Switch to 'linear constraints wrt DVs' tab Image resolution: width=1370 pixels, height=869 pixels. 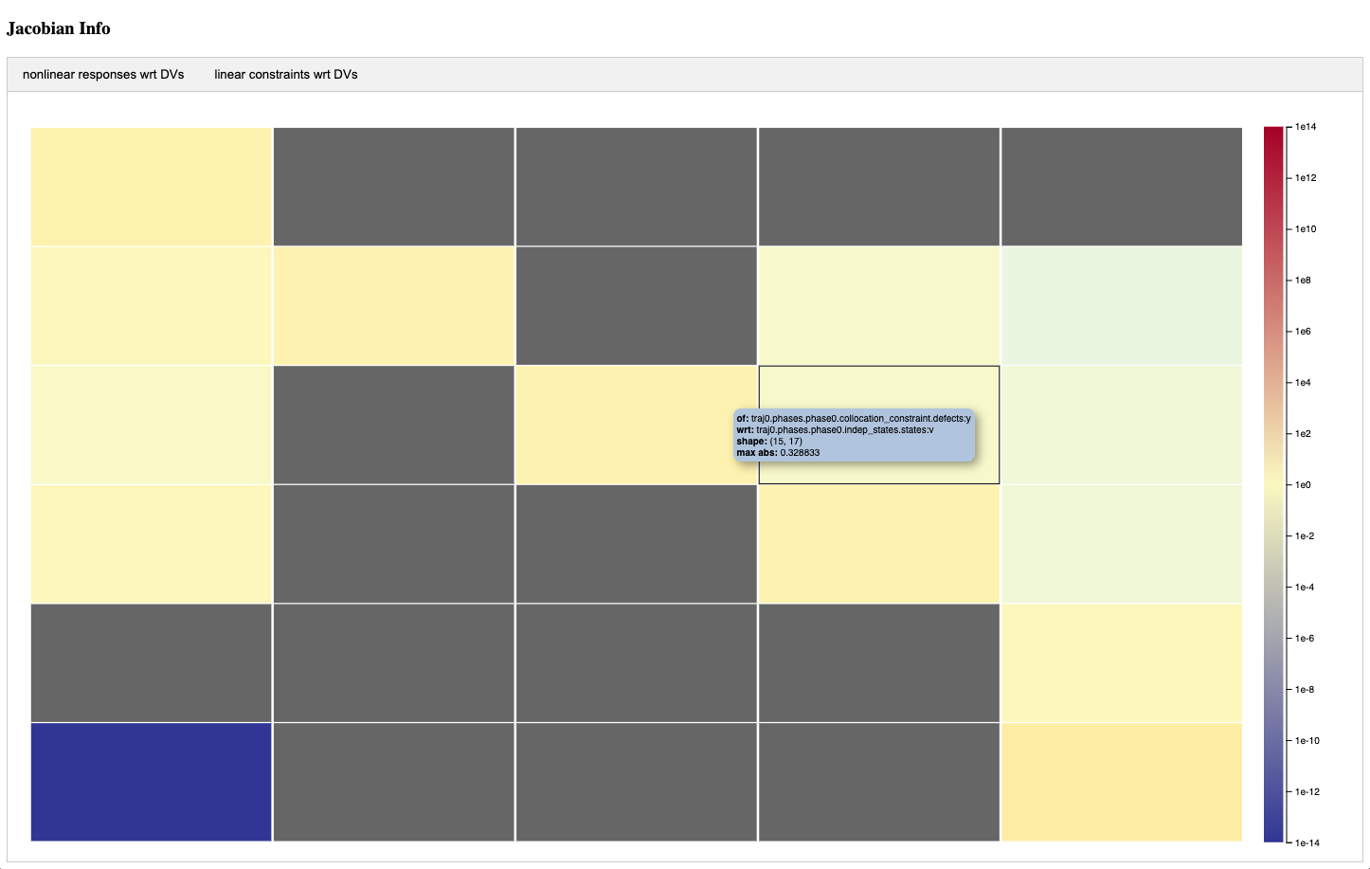pos(286,74)
